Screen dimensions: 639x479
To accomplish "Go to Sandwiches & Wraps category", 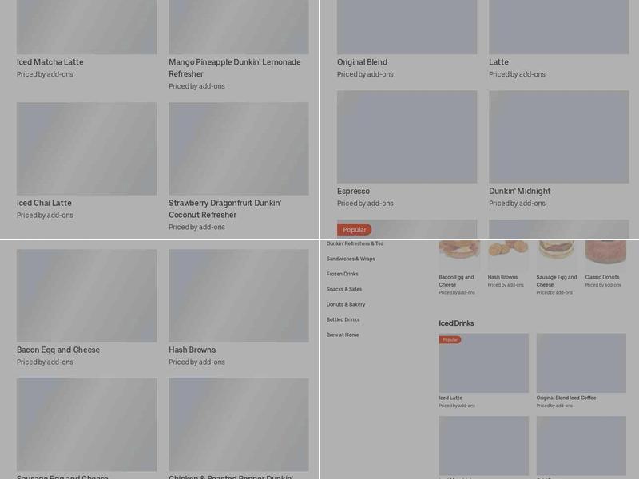I will [x=351, y=259].
